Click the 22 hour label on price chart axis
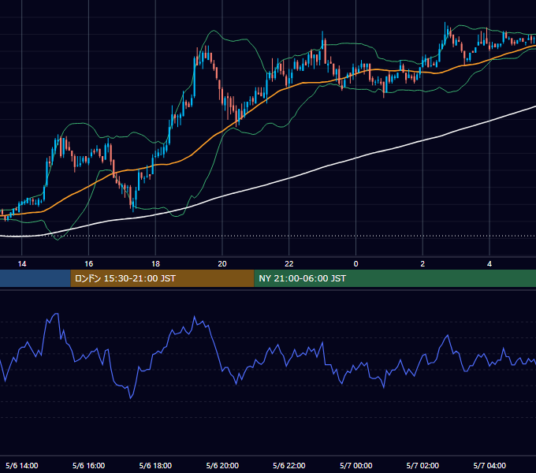The image size is (536, 473). tap(289, 264)
